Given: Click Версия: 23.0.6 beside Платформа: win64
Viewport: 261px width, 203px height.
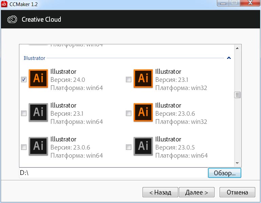Looking at the screenshot, I should [x=70, y=148].
